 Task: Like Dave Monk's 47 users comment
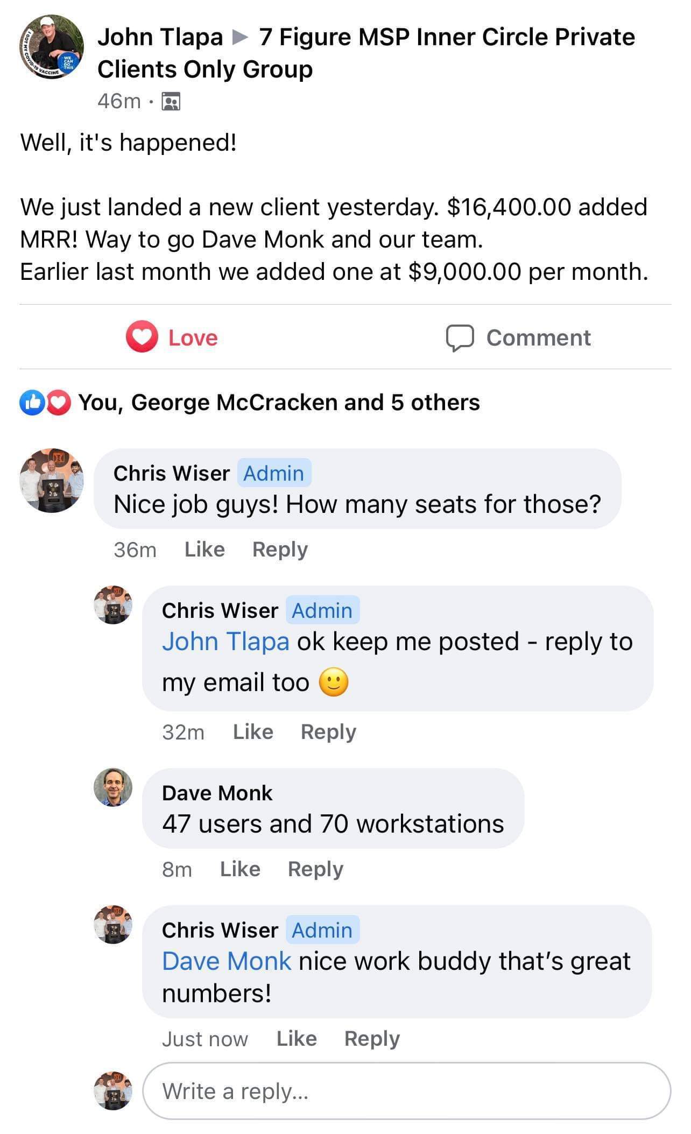click(240, 869)
